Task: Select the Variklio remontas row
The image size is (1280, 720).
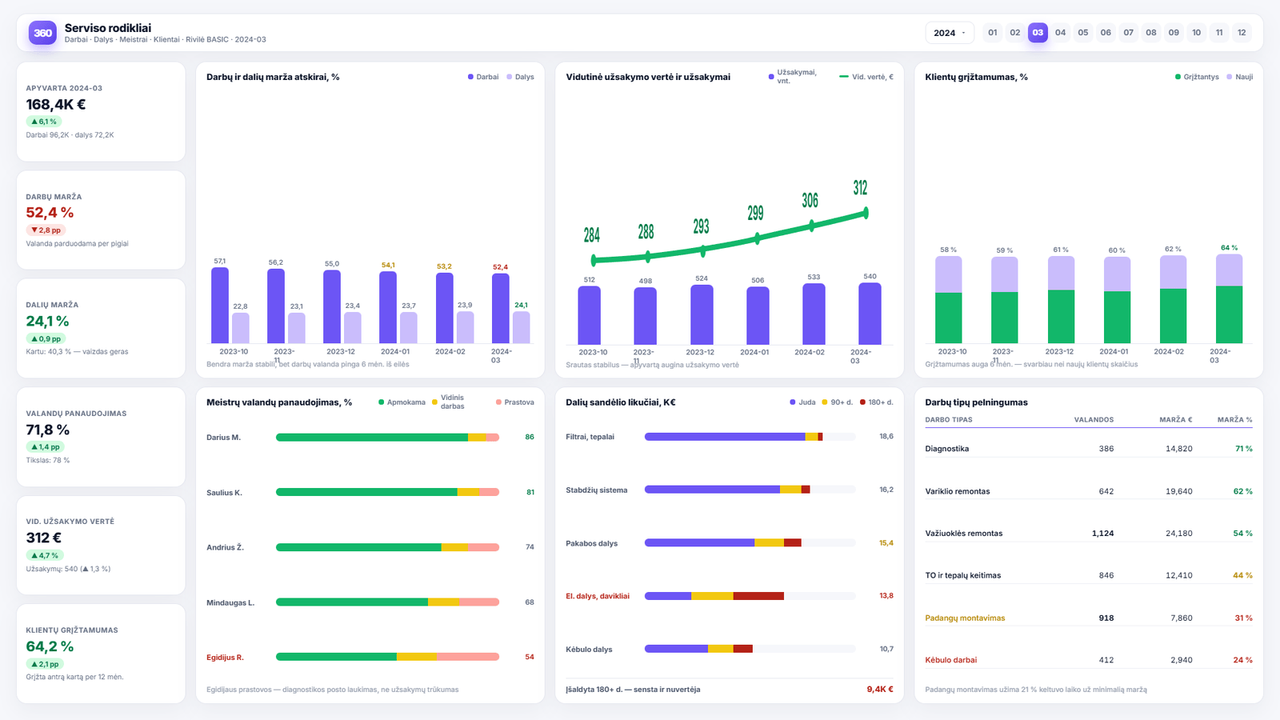Action: (1089, 491)
